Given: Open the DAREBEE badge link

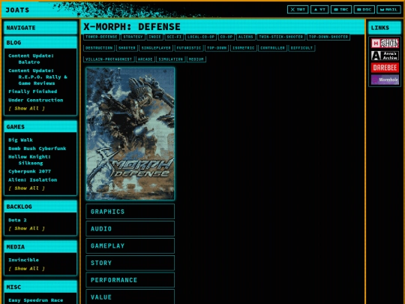Looking at the screenshot, I should pos(385,68).
